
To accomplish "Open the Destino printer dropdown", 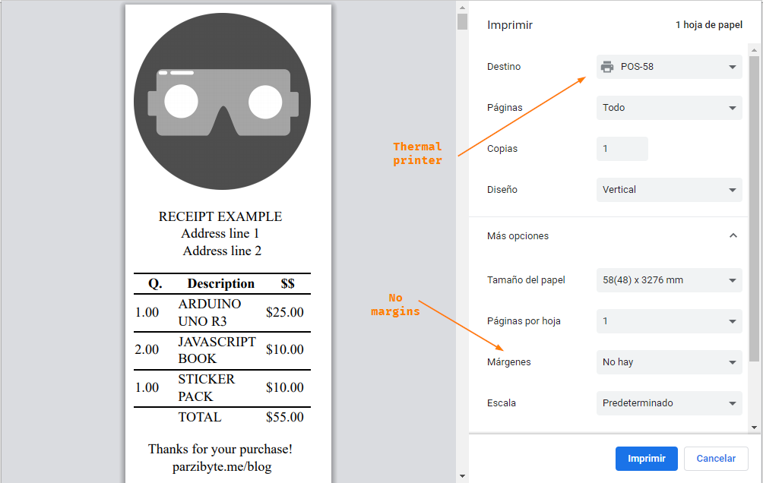I will point(669,67).
